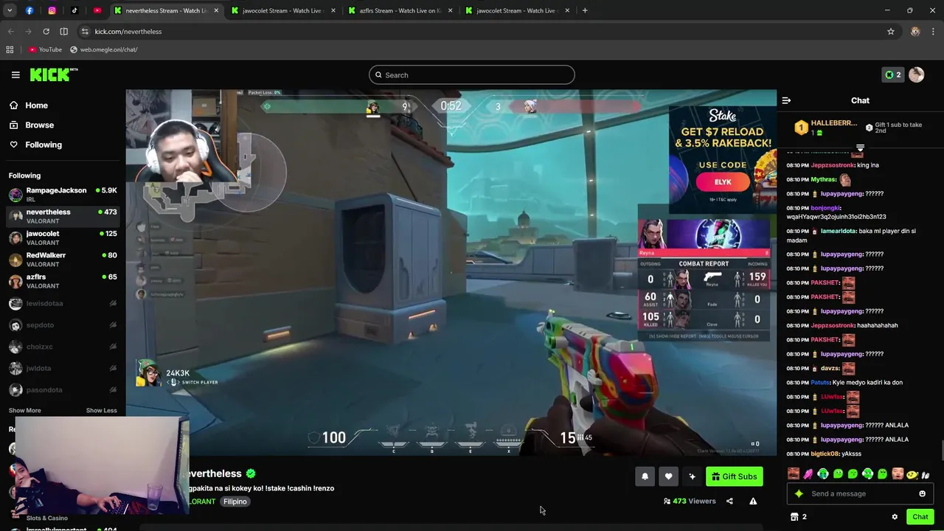This screenshot has height=531, width=944.
Task: Click the Filipino language tag
Action: 235,502
